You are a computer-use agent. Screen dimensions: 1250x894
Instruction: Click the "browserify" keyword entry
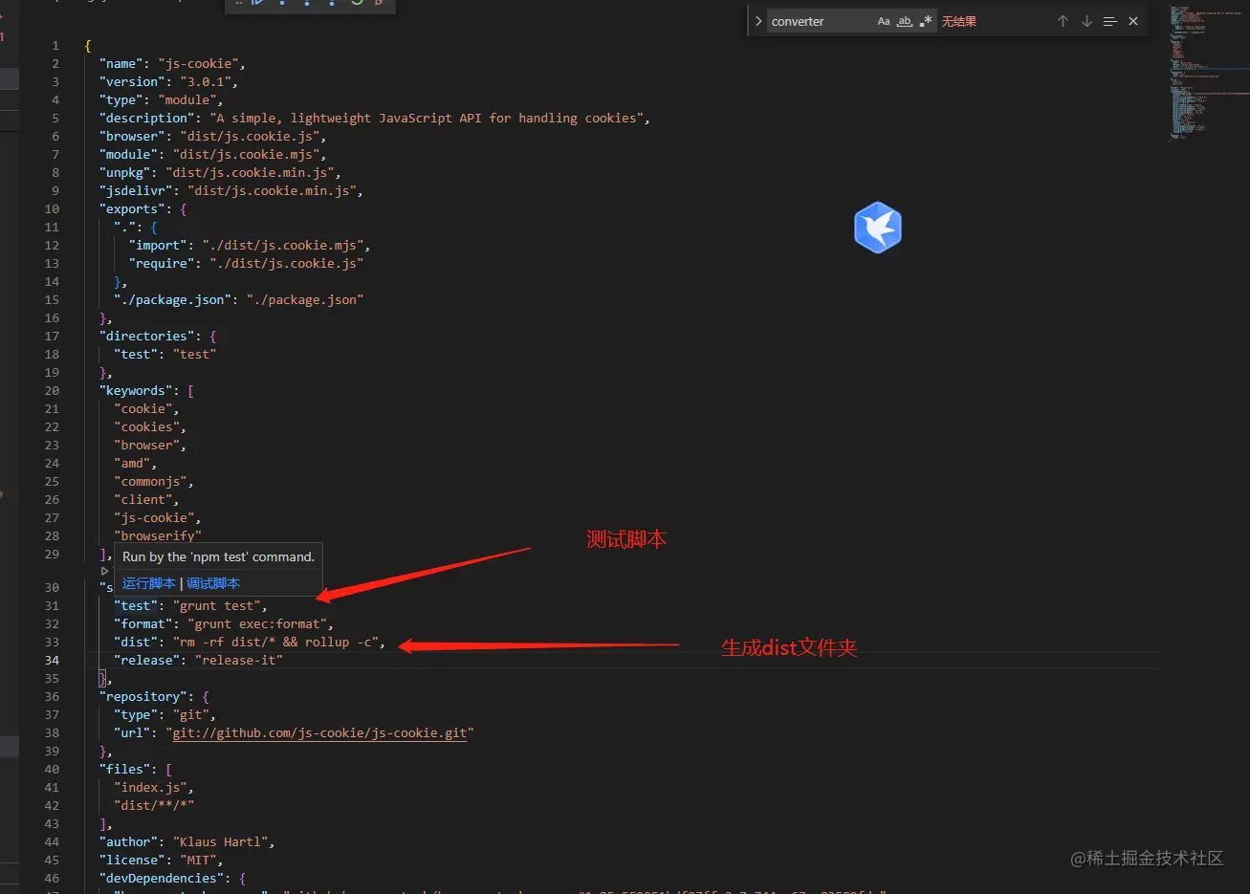[158, 536]
